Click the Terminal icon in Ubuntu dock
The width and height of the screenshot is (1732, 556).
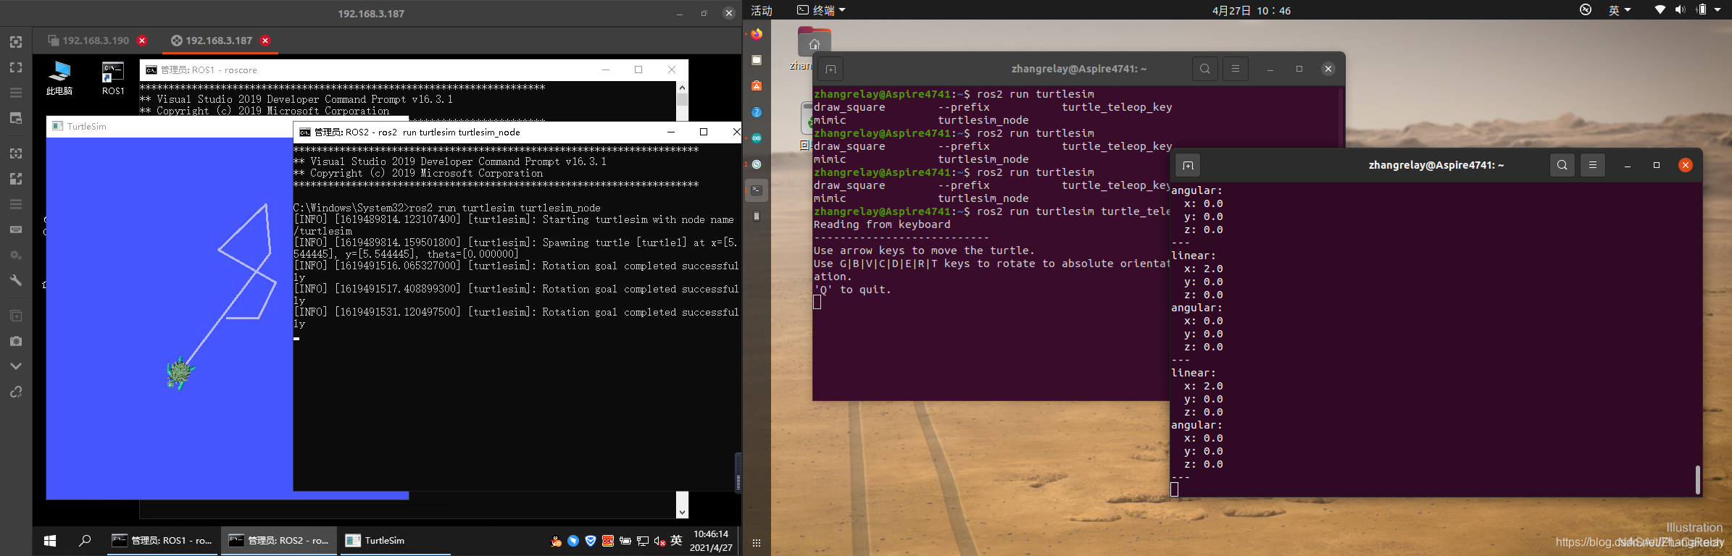click(x=757, y=190)
